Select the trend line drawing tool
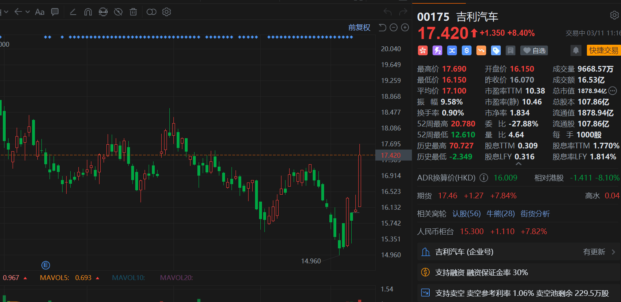621x302 pixels. click(x=73, y=12)
